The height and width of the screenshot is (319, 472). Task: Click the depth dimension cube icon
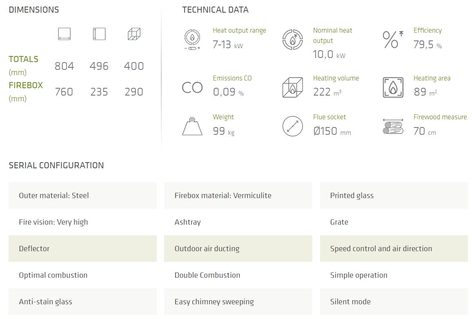pos(134,34)
